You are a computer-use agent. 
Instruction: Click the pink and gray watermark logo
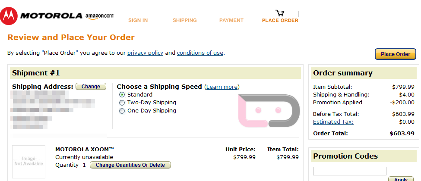(x=269, y=110)
